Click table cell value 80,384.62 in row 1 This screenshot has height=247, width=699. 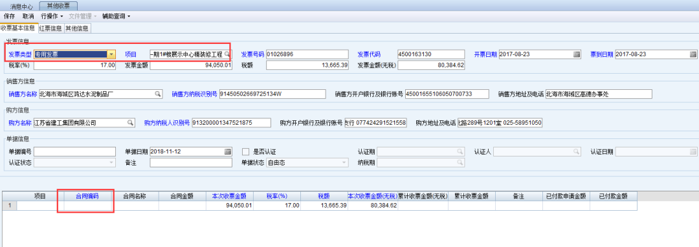click(373, 205)
